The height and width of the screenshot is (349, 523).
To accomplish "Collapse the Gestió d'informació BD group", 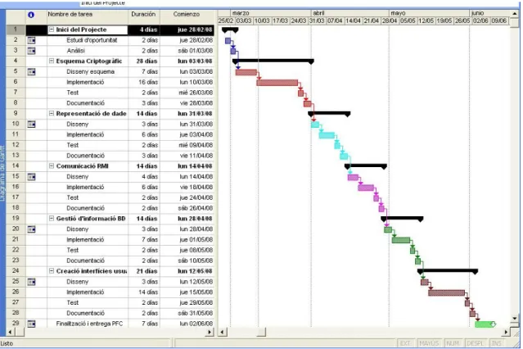I will point(52,219).
